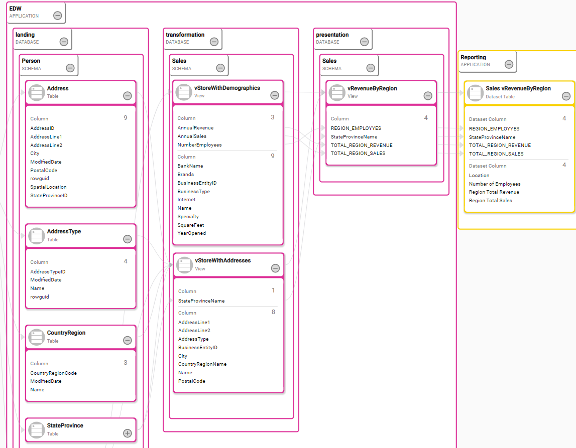Select BusinessEntityID in vStoreWithDemographics
This screenshot has width=576, height=448.
click(x=197, y=183)
